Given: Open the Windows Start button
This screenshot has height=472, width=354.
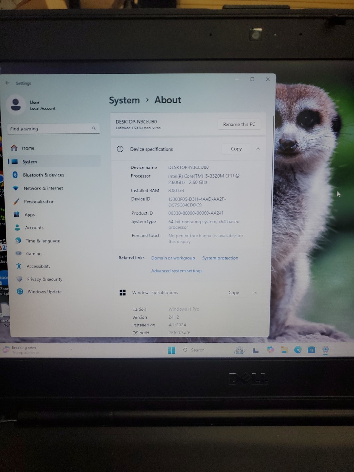Looking at the screenshot, I should (x=172, y=350).
